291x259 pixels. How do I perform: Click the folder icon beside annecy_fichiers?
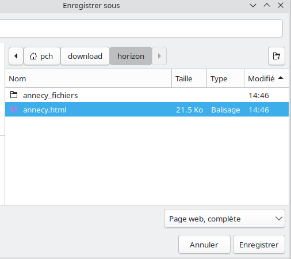pyautogui.click(x=14, y=95)
